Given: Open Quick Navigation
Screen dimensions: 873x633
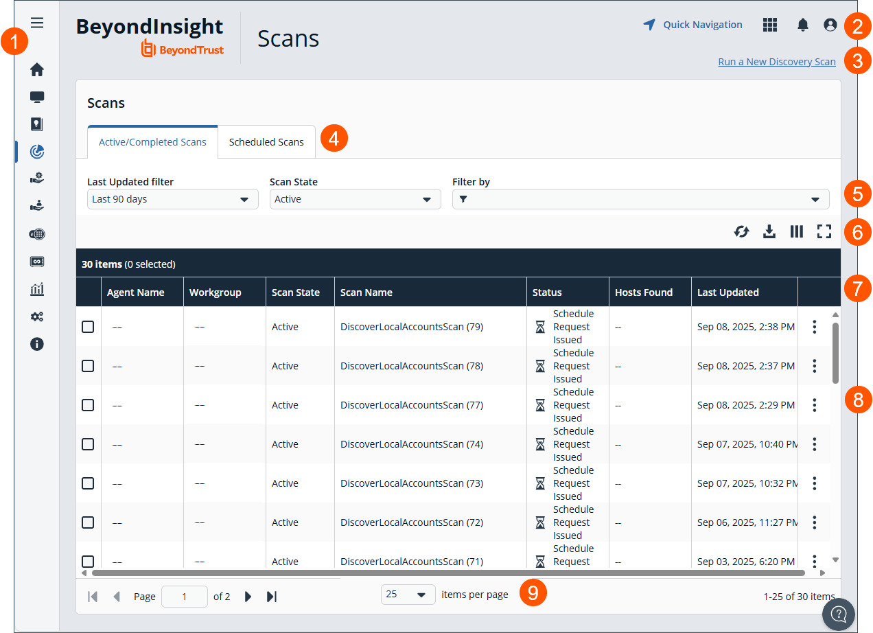Looking at the screenshot, I should tap(692, 25).
